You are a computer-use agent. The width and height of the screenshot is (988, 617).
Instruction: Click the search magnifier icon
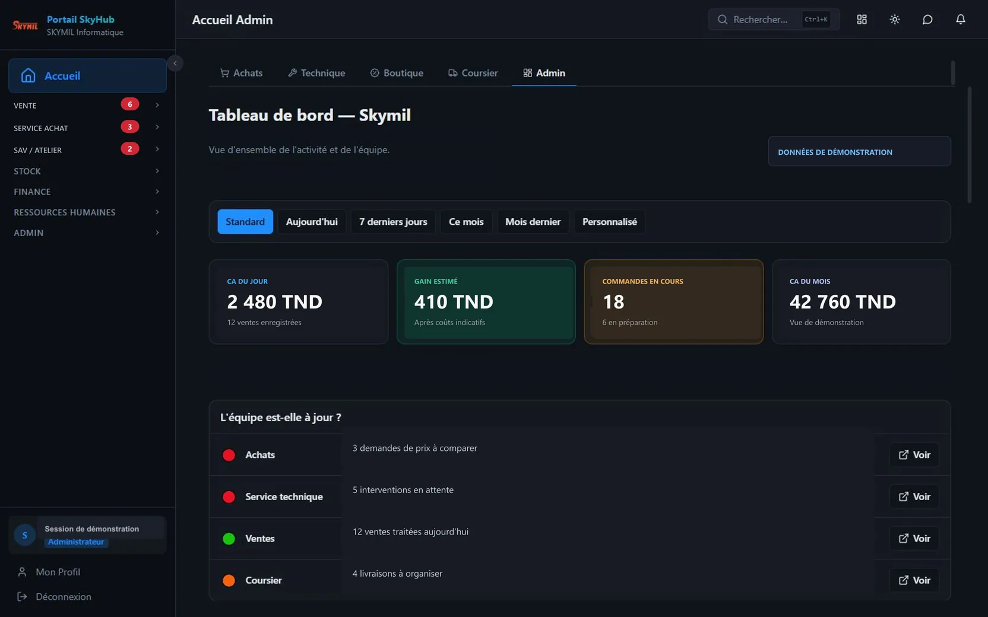pos(723,20)
